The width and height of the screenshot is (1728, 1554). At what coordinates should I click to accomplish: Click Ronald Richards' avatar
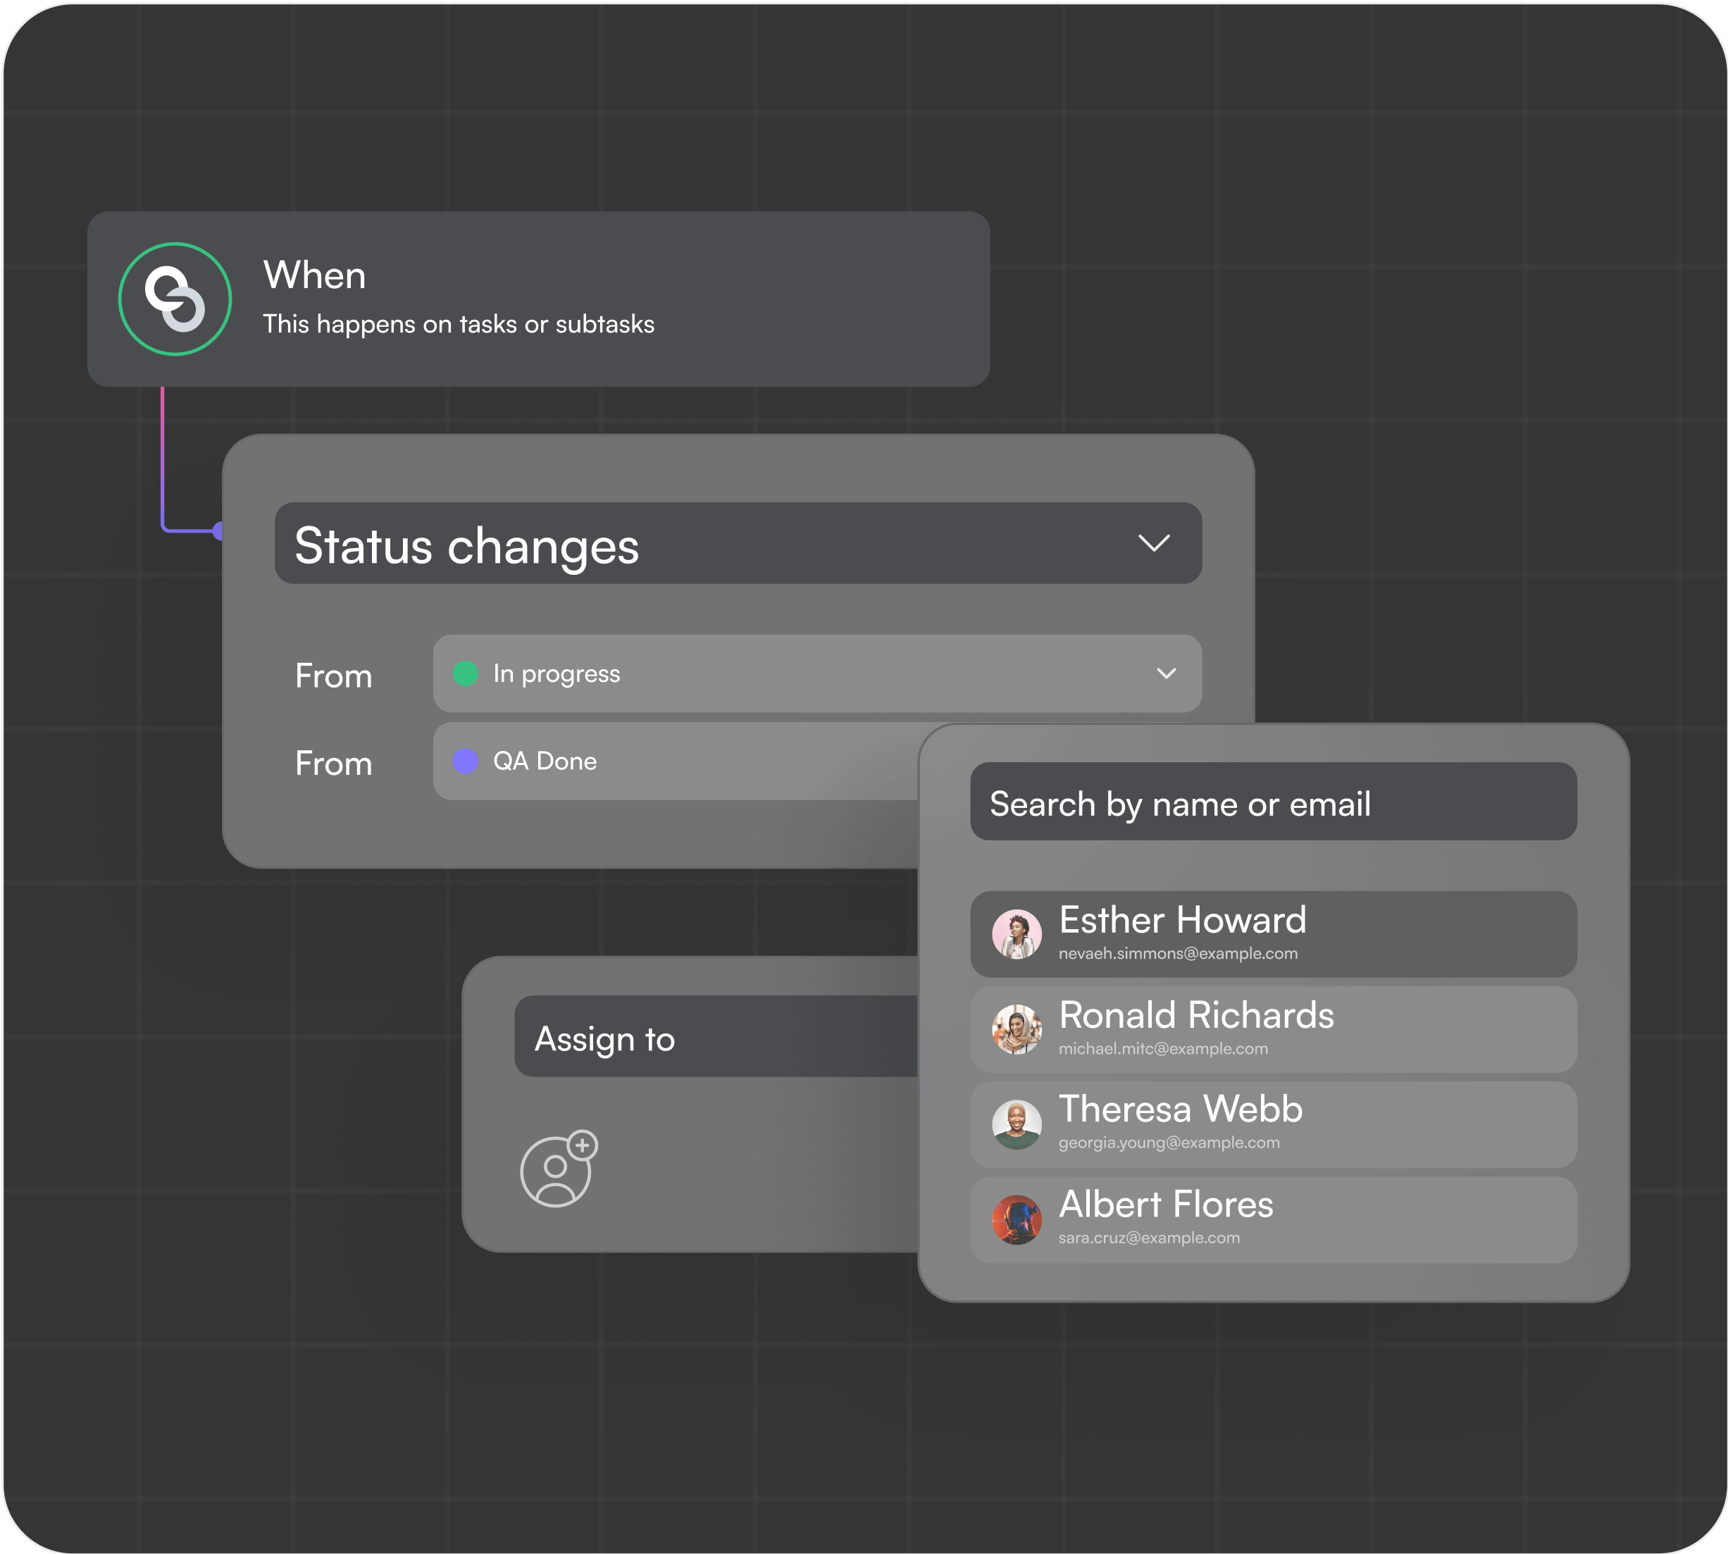click(x=1016, y=1029)
